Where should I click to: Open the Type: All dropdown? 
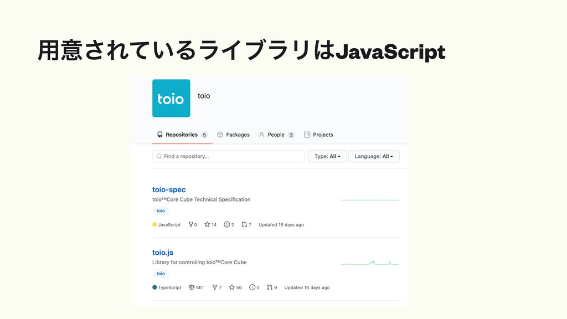[x=327, y=156]
